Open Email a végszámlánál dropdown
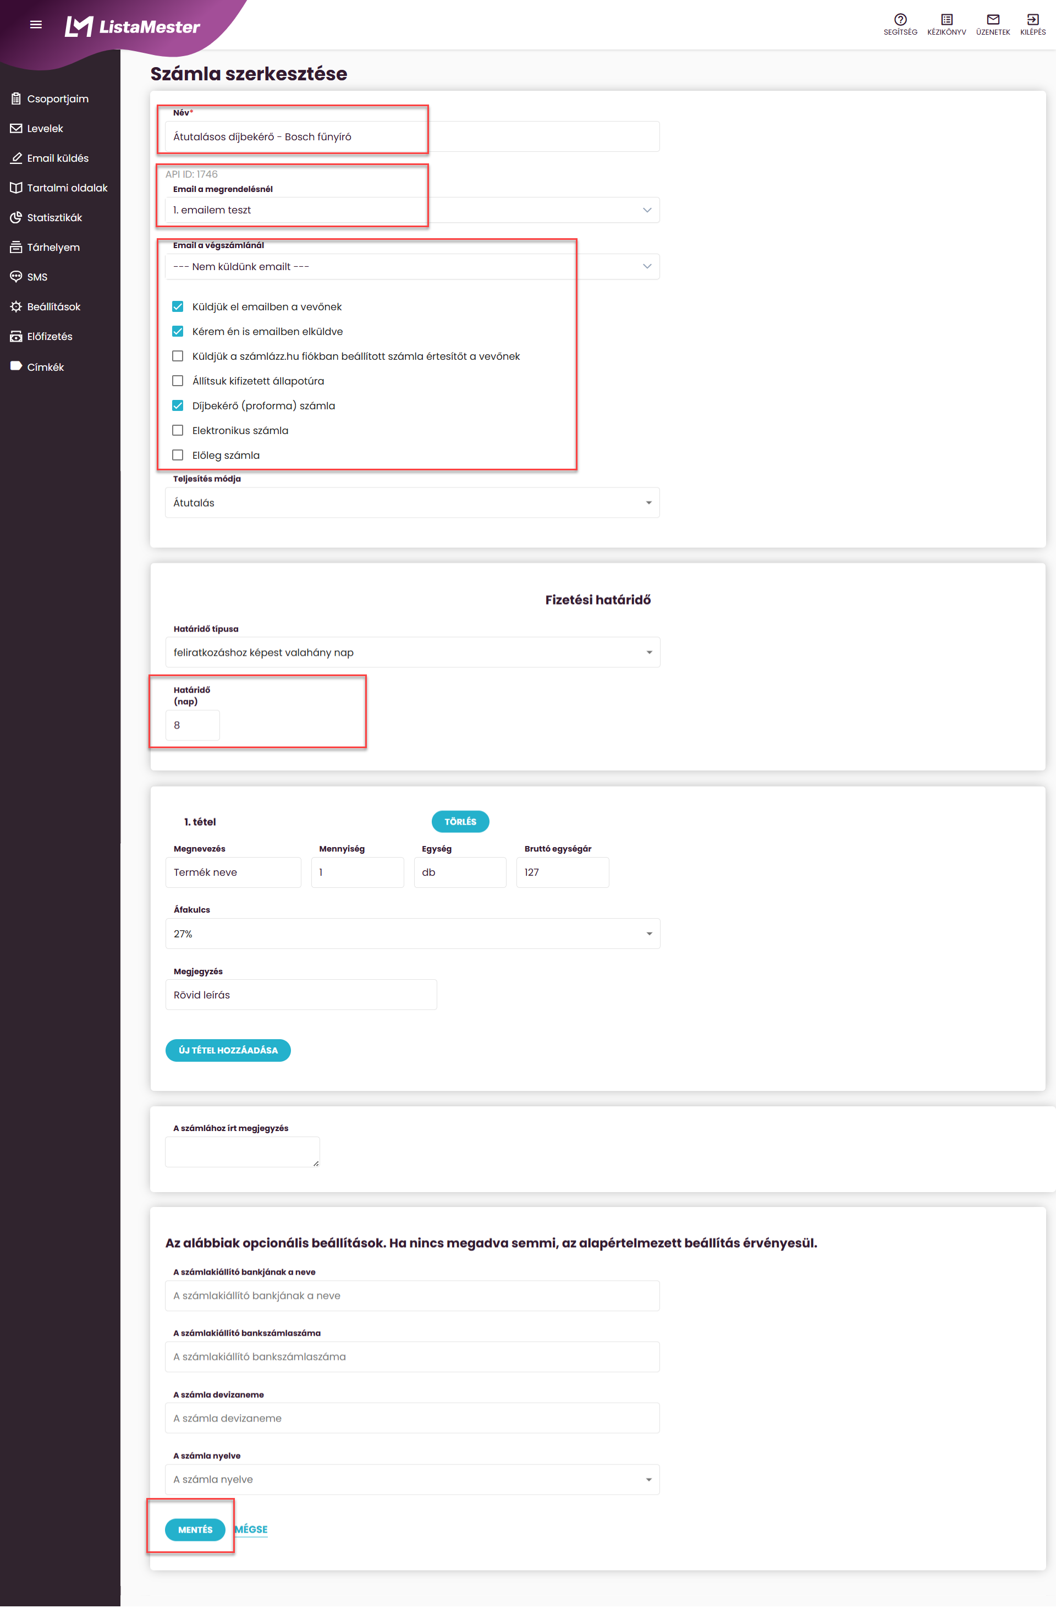This screenshot has height=1608, width=1056. (412, 267)
